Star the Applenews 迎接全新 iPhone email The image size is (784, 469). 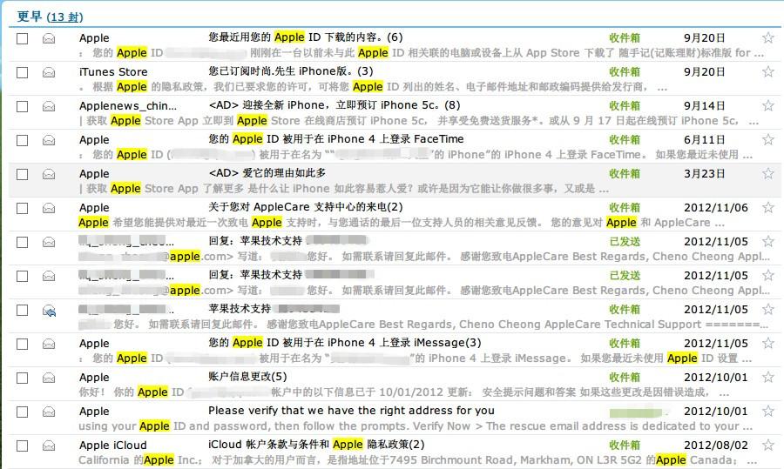[x=768, y=105]
